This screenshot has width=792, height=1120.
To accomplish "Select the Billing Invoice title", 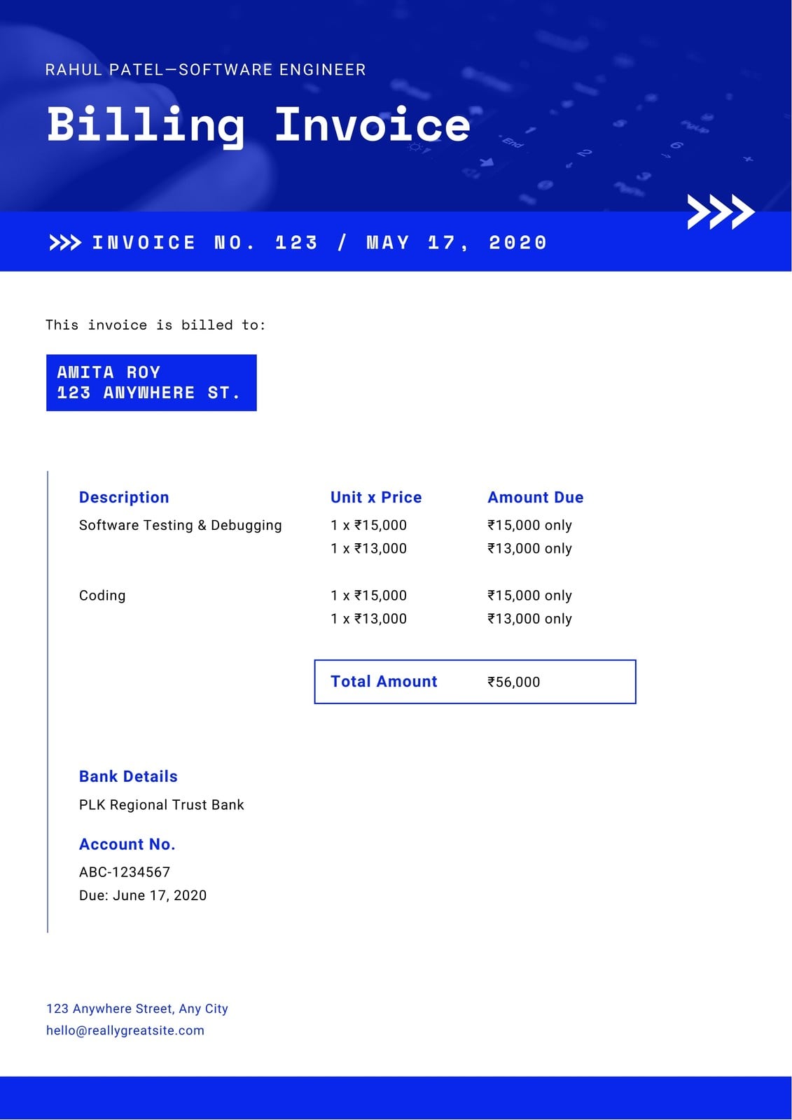I will pos(258,126).
